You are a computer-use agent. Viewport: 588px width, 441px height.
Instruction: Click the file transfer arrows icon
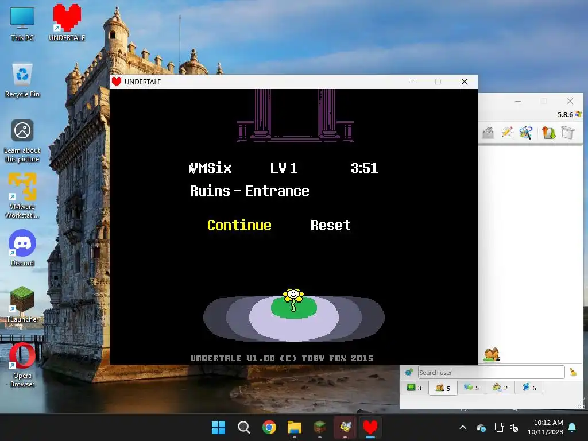pyautogui.click(x=548, y=133)
